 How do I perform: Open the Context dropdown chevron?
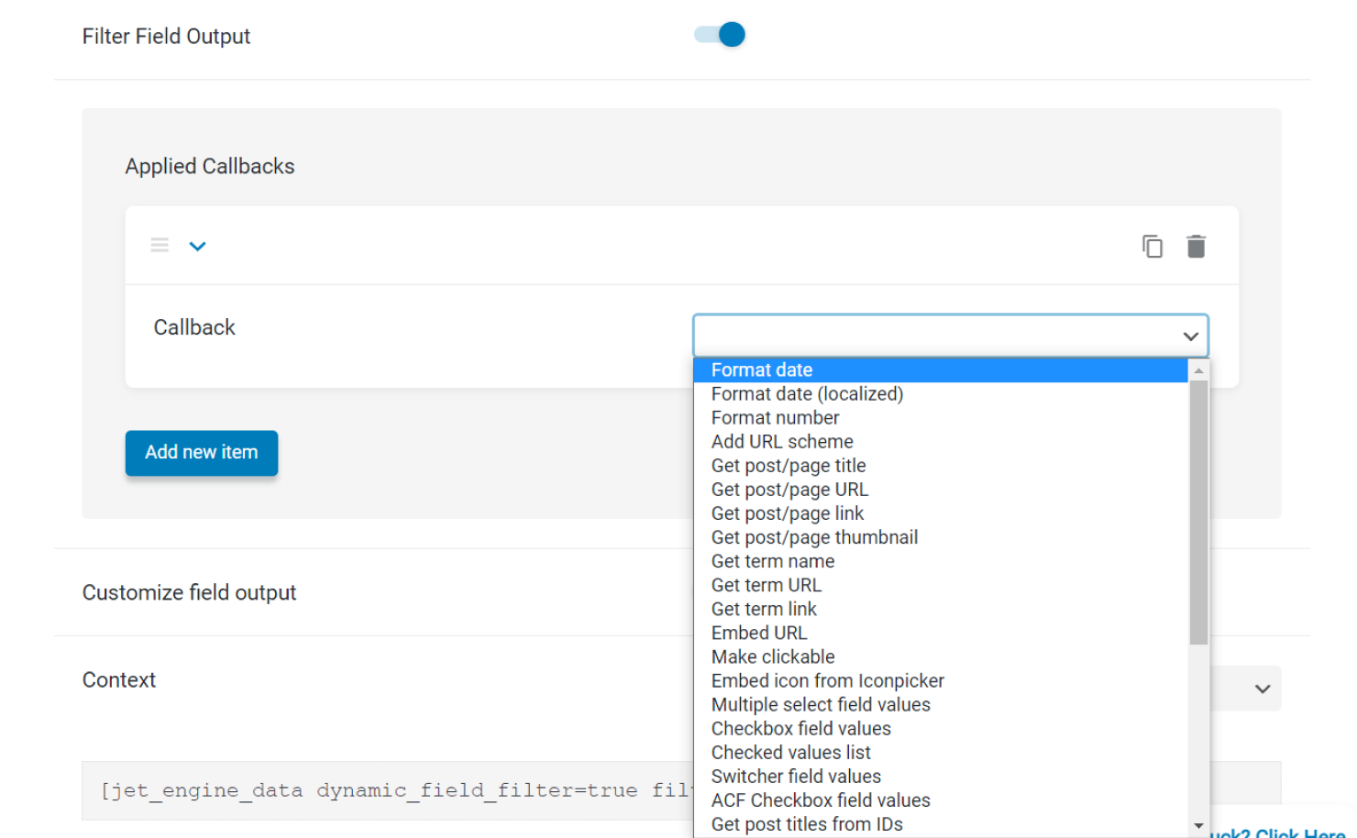[1263, 689]
